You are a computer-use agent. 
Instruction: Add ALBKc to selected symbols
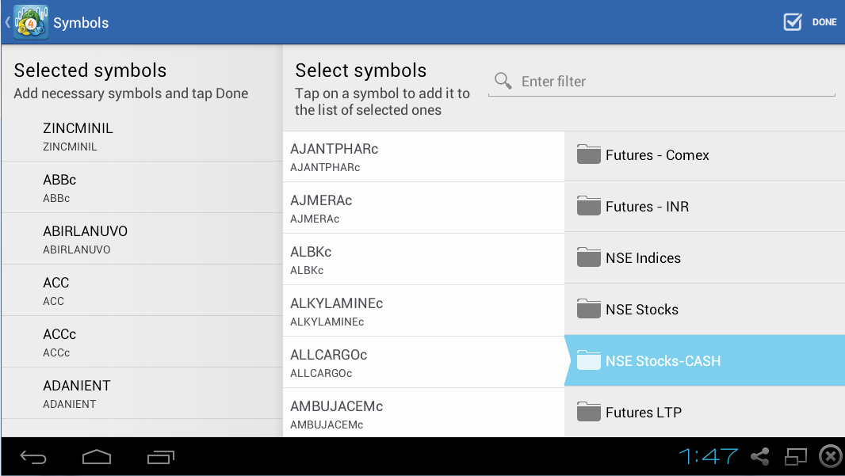[x=423, y=260]
